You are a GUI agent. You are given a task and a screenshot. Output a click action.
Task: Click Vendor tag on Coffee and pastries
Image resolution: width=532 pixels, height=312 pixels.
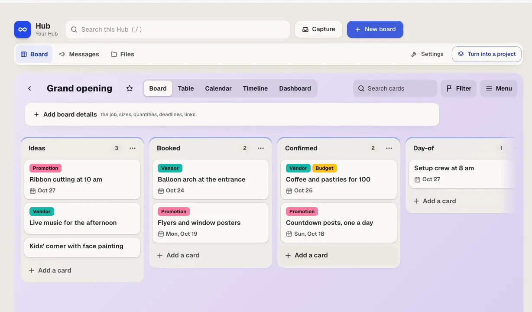click(298, 168)
